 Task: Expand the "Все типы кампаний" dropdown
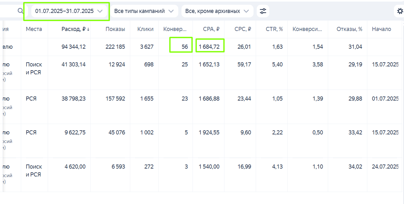click(x=144, y=11)
